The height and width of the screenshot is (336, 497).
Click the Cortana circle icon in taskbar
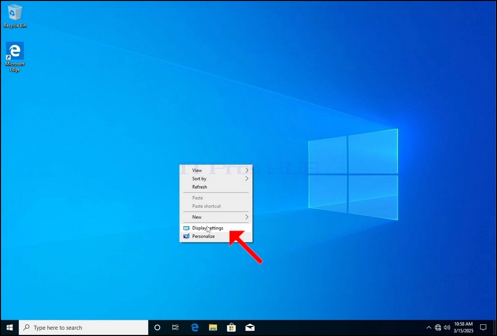(157, 327)
